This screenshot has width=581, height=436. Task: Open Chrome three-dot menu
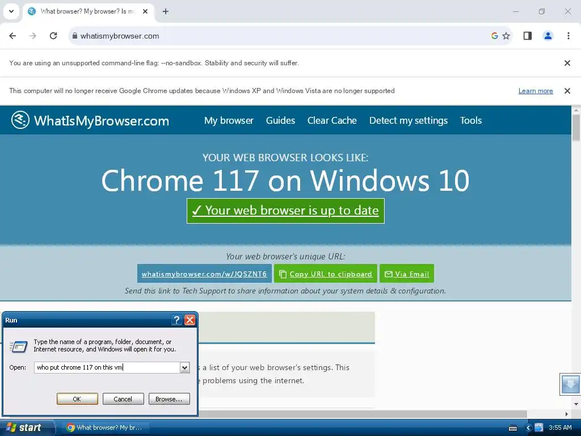568,36
